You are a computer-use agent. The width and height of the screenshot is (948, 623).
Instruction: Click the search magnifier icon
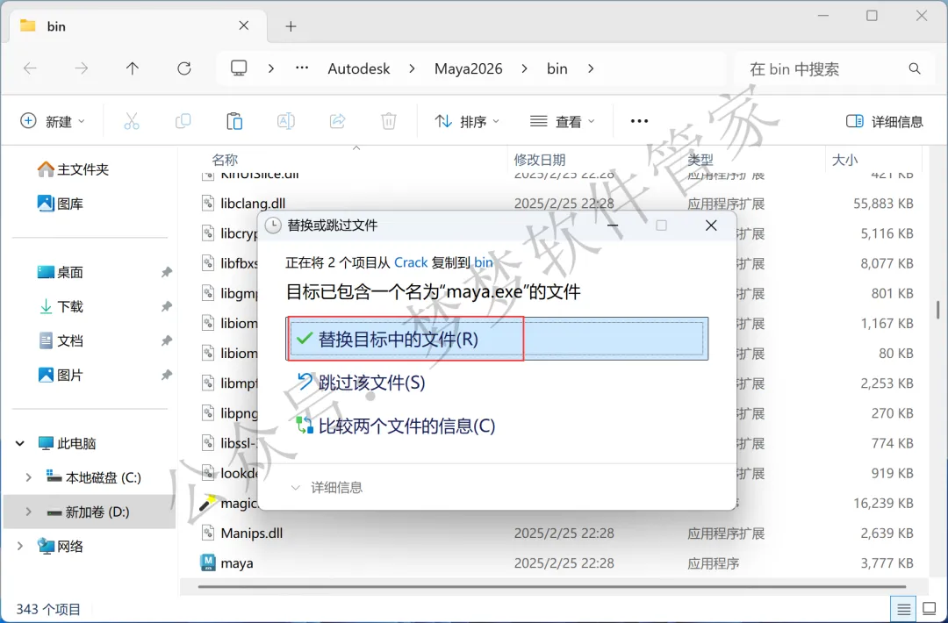point(915,69)
